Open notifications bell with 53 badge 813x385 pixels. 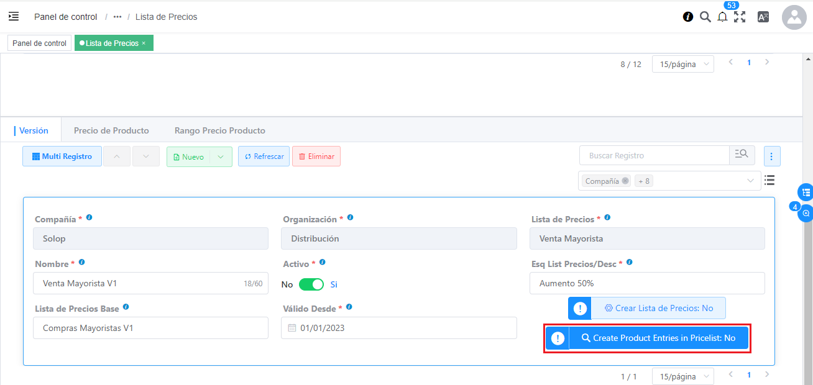click(722, 17)
